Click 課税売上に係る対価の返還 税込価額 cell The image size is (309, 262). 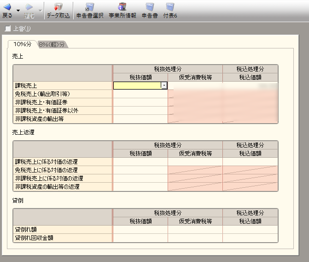click(x=250, y=161)
